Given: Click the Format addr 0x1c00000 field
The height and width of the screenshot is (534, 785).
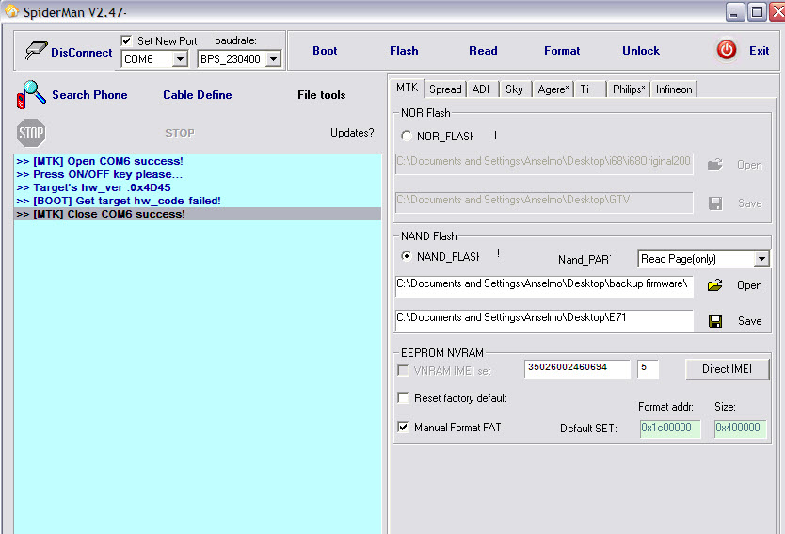Looking at the screenshot, I should coord(670,429).
